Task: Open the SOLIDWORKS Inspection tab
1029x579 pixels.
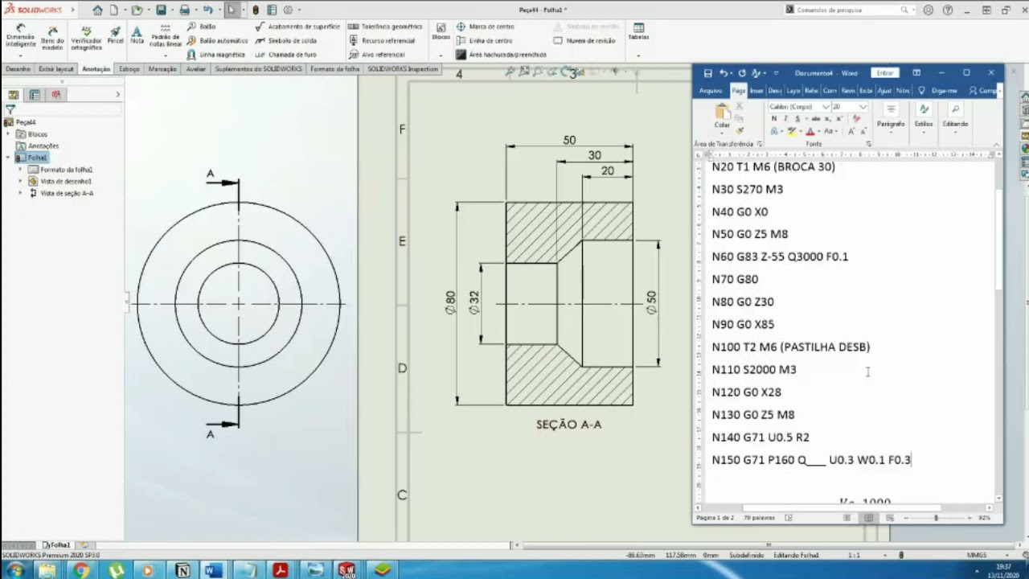Action: click(403, 69)
